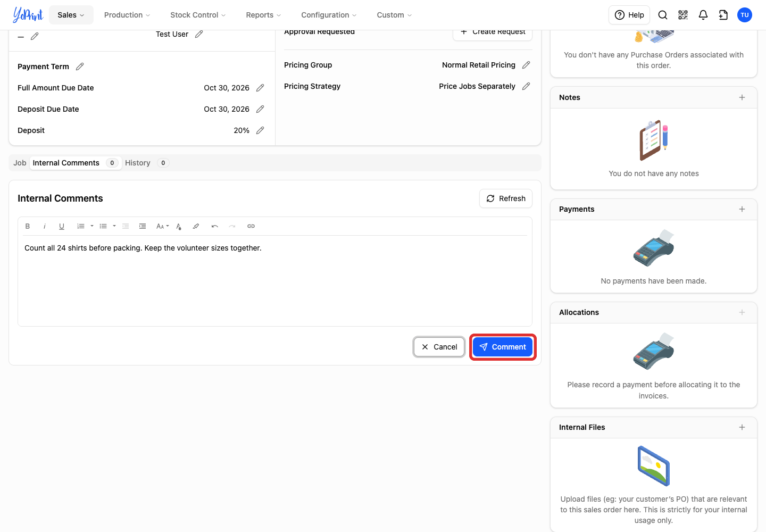This screenshot has height=532, width=766.
Task: Open the Stock Control menu
Action: point(198,15)
